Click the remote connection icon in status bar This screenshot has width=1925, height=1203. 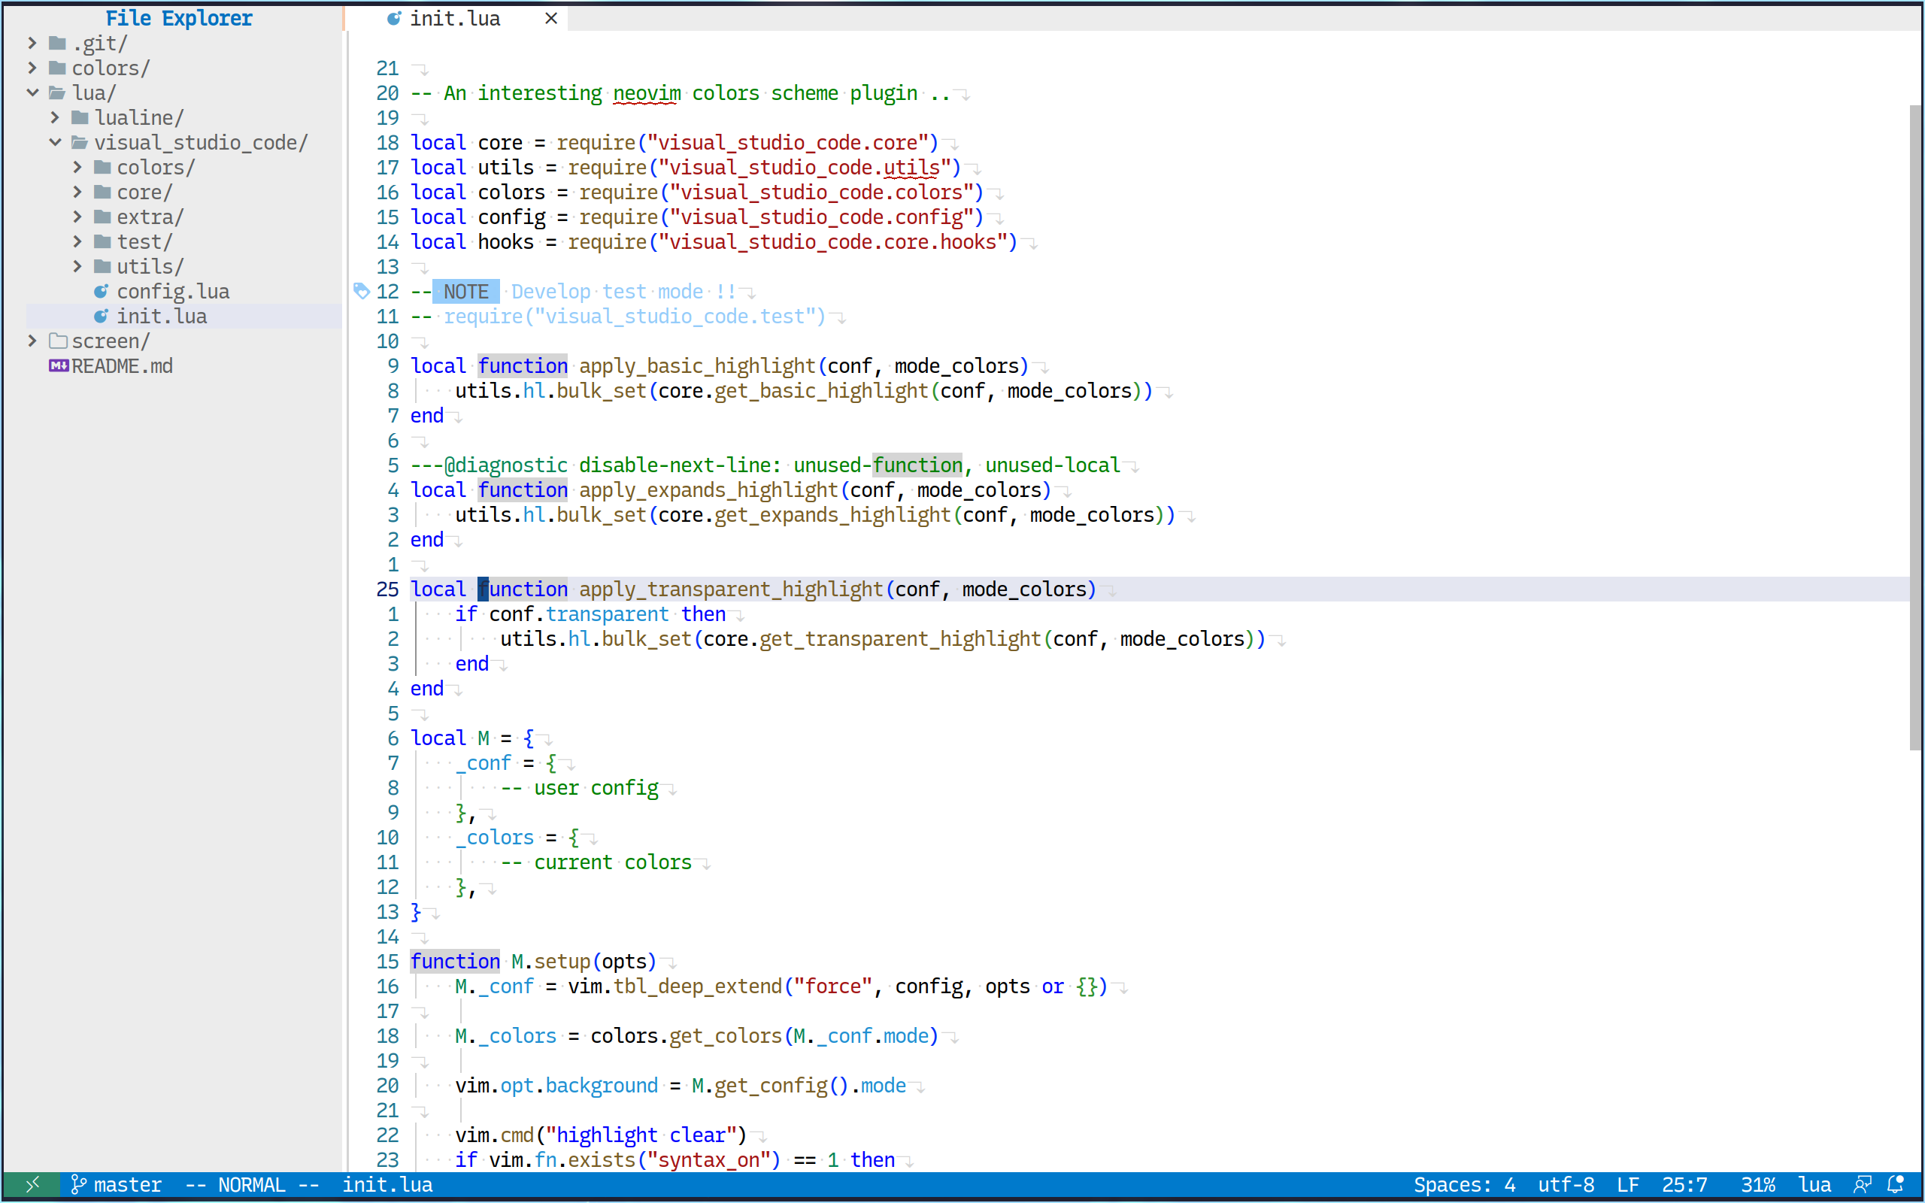(32, 1185)
